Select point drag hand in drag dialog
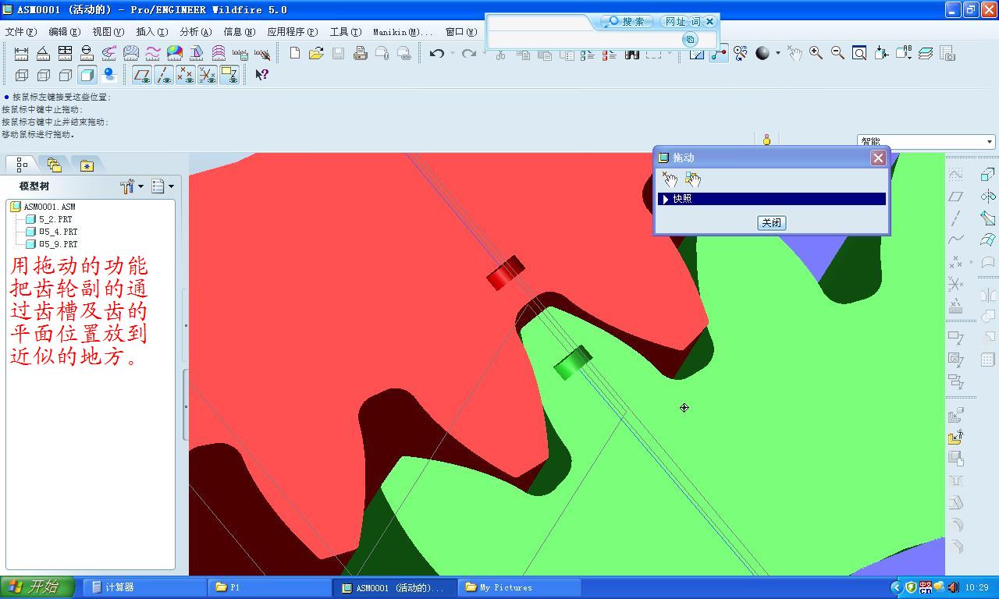 (x=670, y=179)
